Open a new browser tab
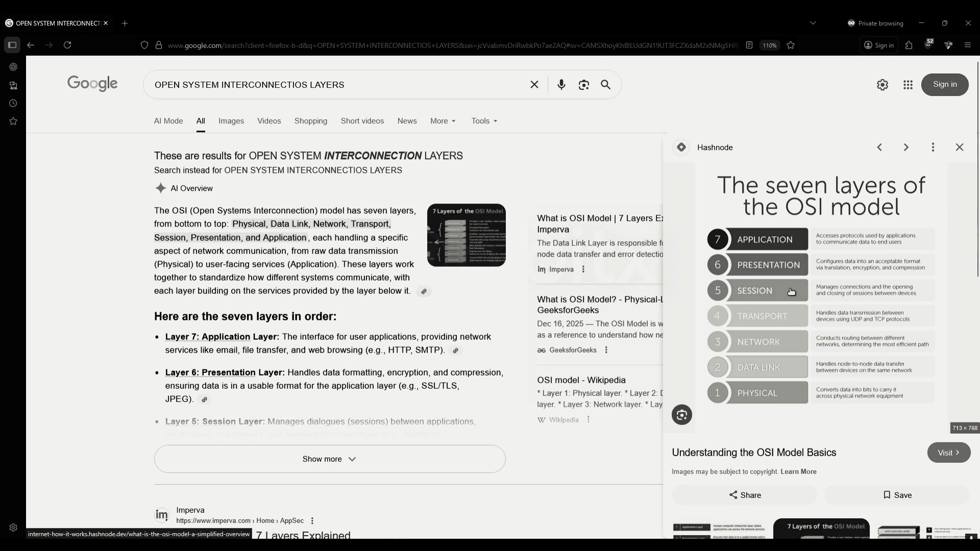The width and height of the screenshot is (980, 551). (125, 23)
